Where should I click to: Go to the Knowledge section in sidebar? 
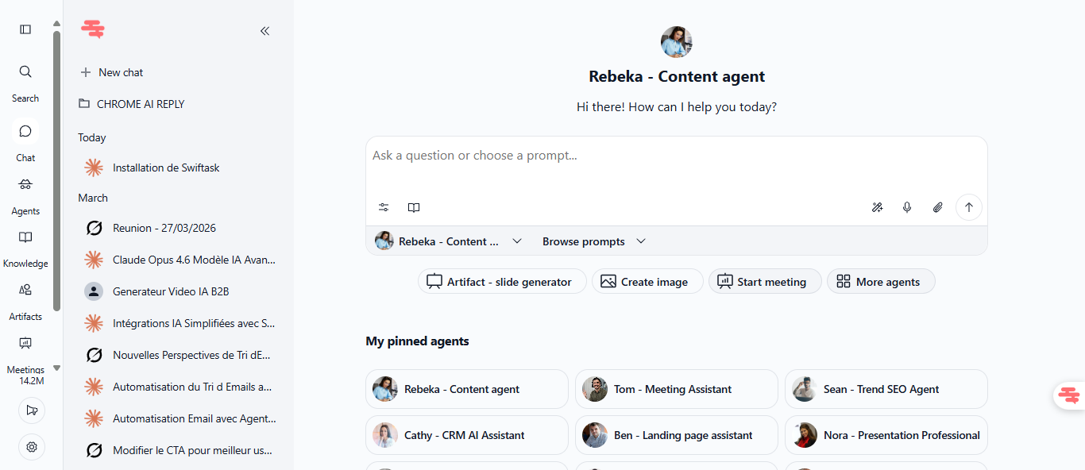tap(25, 249)
